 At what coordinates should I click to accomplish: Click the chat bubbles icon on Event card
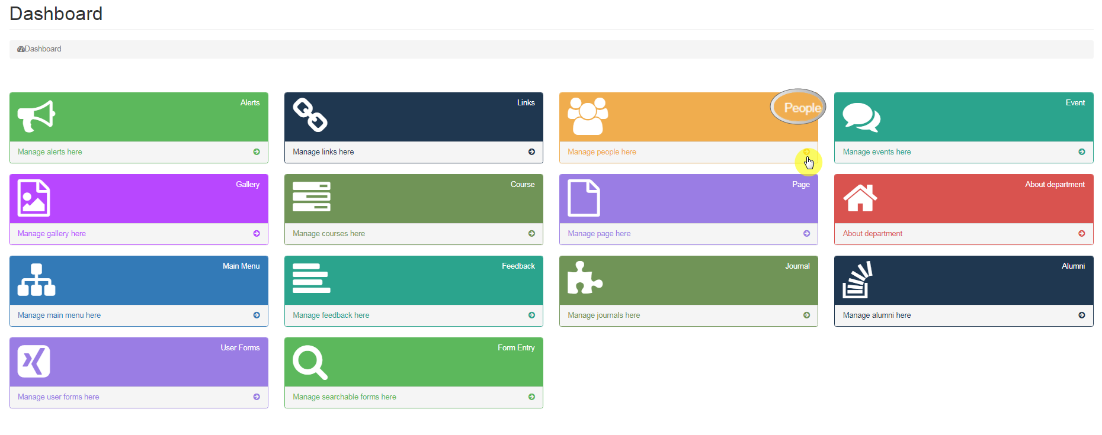[x=861, y=117]
